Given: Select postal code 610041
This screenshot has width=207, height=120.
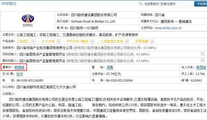Looking at the screenshot, I should pyautogui.click(x=196, y=81).
